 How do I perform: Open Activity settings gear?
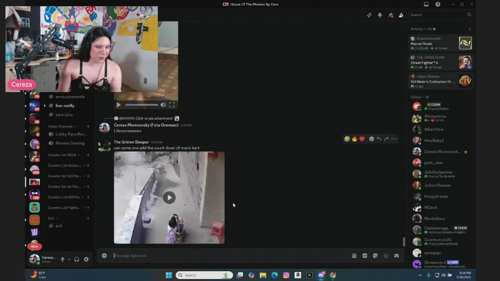(434, 29)
